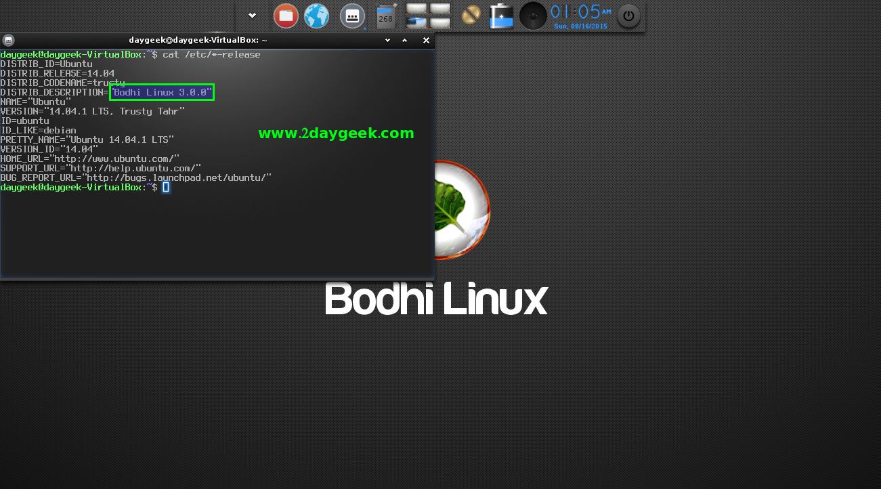Open the terminal launcher in the shelf
881x489 pixels.
pos(351,16)
